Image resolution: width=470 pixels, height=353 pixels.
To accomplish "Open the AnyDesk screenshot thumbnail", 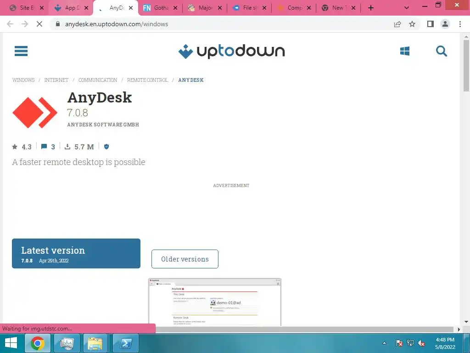I will [x=215, y=302].
